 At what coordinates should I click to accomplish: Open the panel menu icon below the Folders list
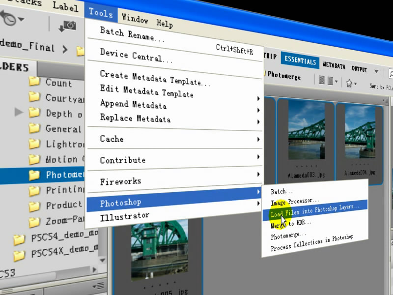[98, 286]
